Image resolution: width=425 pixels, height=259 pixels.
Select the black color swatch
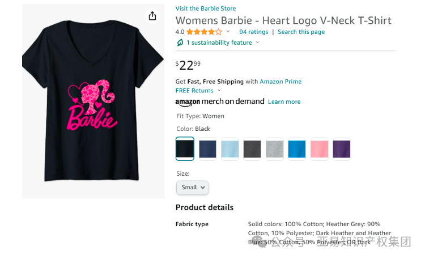(185, 149)
